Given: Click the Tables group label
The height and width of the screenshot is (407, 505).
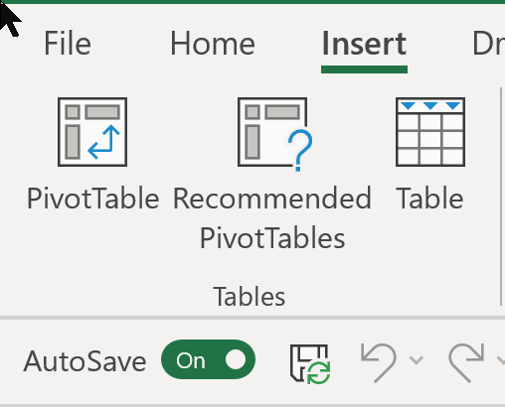Looking at the screenshot, I should [249, 297].
